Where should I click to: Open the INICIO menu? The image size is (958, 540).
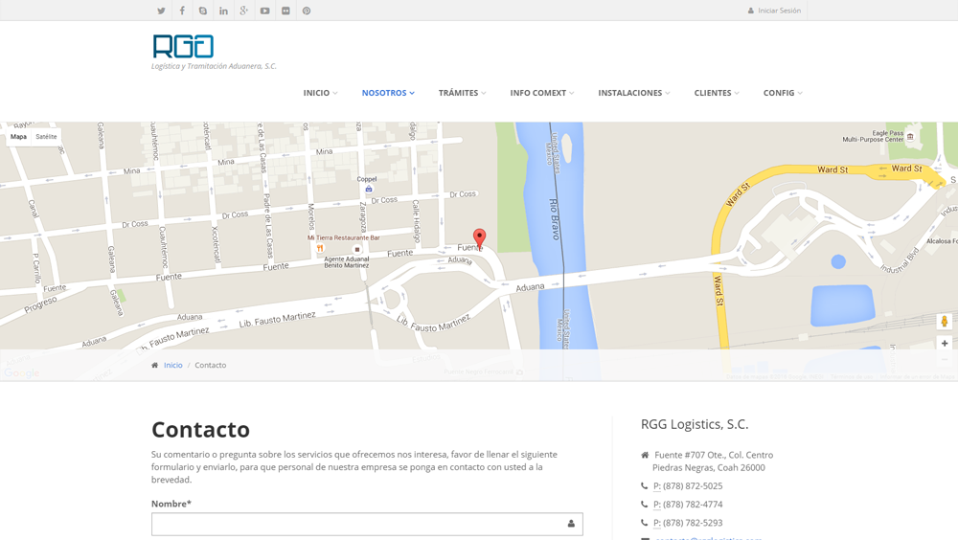tap(320, 93)
